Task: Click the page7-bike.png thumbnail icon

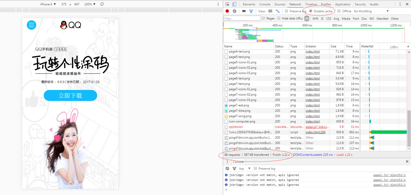Action: click(x=226, y=111)
